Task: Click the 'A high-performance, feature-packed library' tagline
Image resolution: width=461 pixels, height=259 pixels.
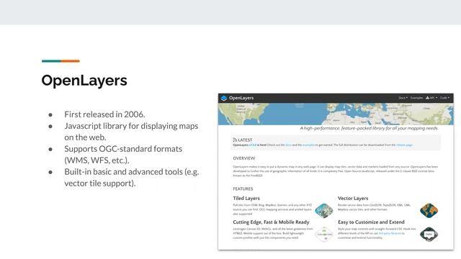Action: pyautogui.click(x=369, y=128)
